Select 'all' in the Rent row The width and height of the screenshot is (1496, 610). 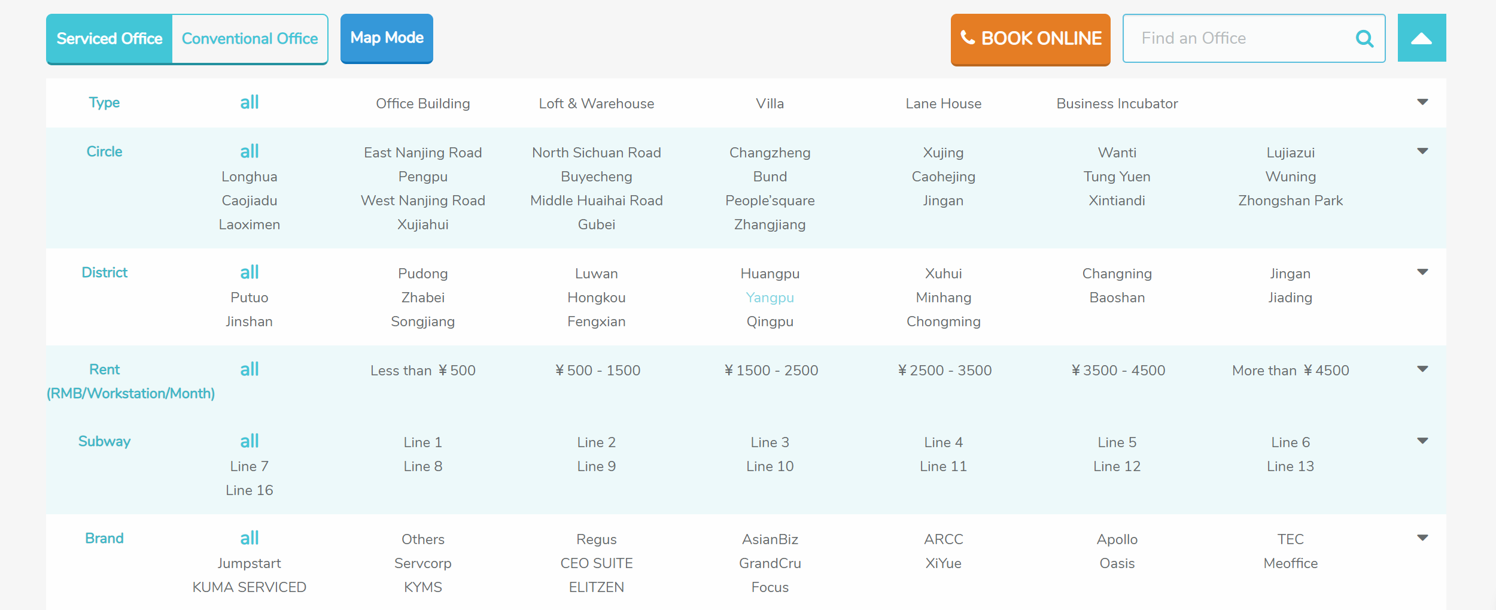[250, 369]
